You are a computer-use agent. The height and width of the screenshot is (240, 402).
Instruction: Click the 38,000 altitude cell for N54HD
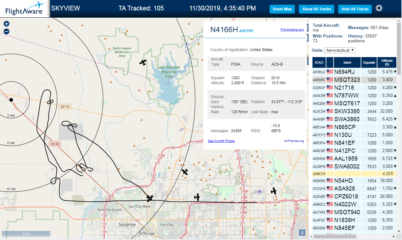tap(387, 181)
